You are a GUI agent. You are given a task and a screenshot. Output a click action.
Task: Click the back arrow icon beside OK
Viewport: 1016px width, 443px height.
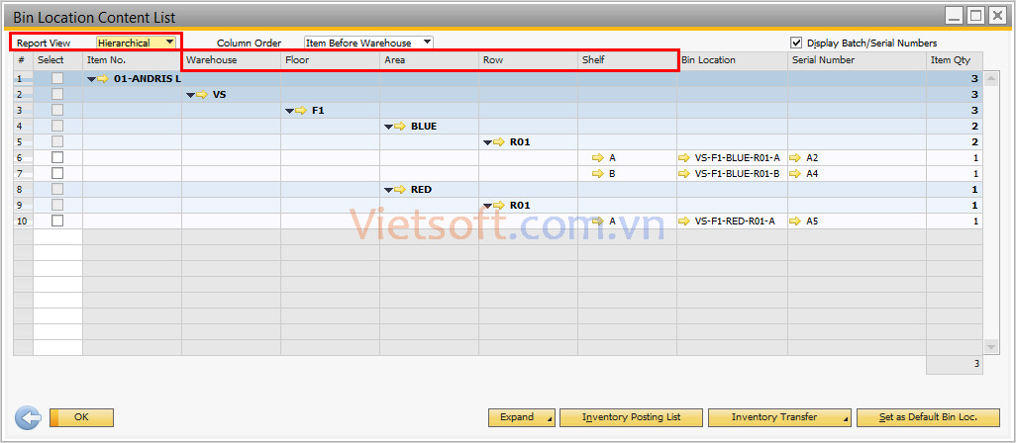(28, 417)
